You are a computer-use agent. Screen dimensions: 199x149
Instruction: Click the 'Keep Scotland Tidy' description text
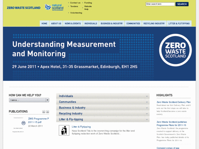pyautogui.click(x=103, y=132)
